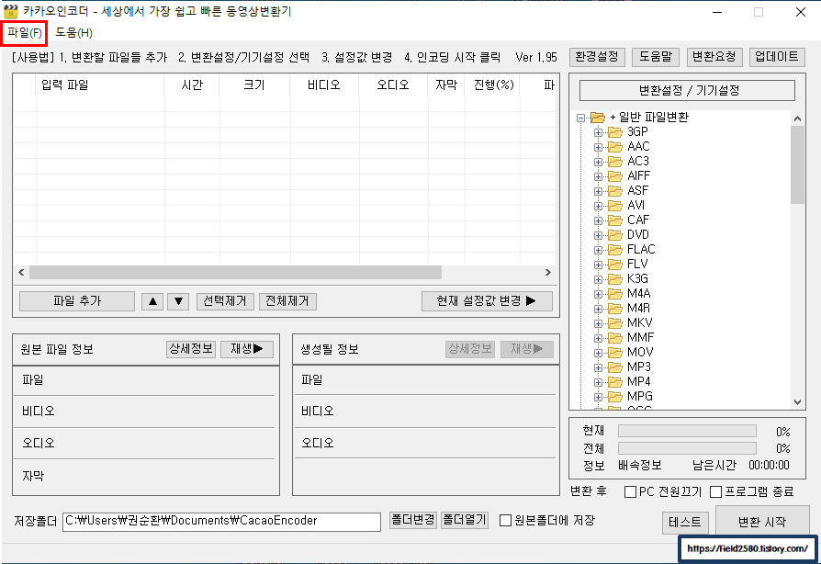Click the 오디오 column header
This screenshot has height=564, width=821.
[x=393, y=85]
